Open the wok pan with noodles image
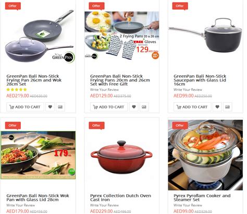Image resolution: width=247 pixels, height=214 pixels. click(x=38, y=155)
